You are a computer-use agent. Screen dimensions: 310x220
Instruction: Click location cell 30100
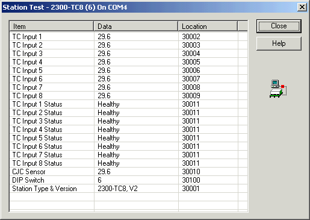pyautogui.click(x=191, y=180)
